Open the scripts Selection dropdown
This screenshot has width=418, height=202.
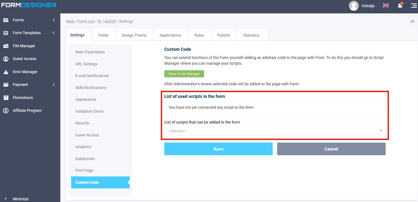[274, 131]
